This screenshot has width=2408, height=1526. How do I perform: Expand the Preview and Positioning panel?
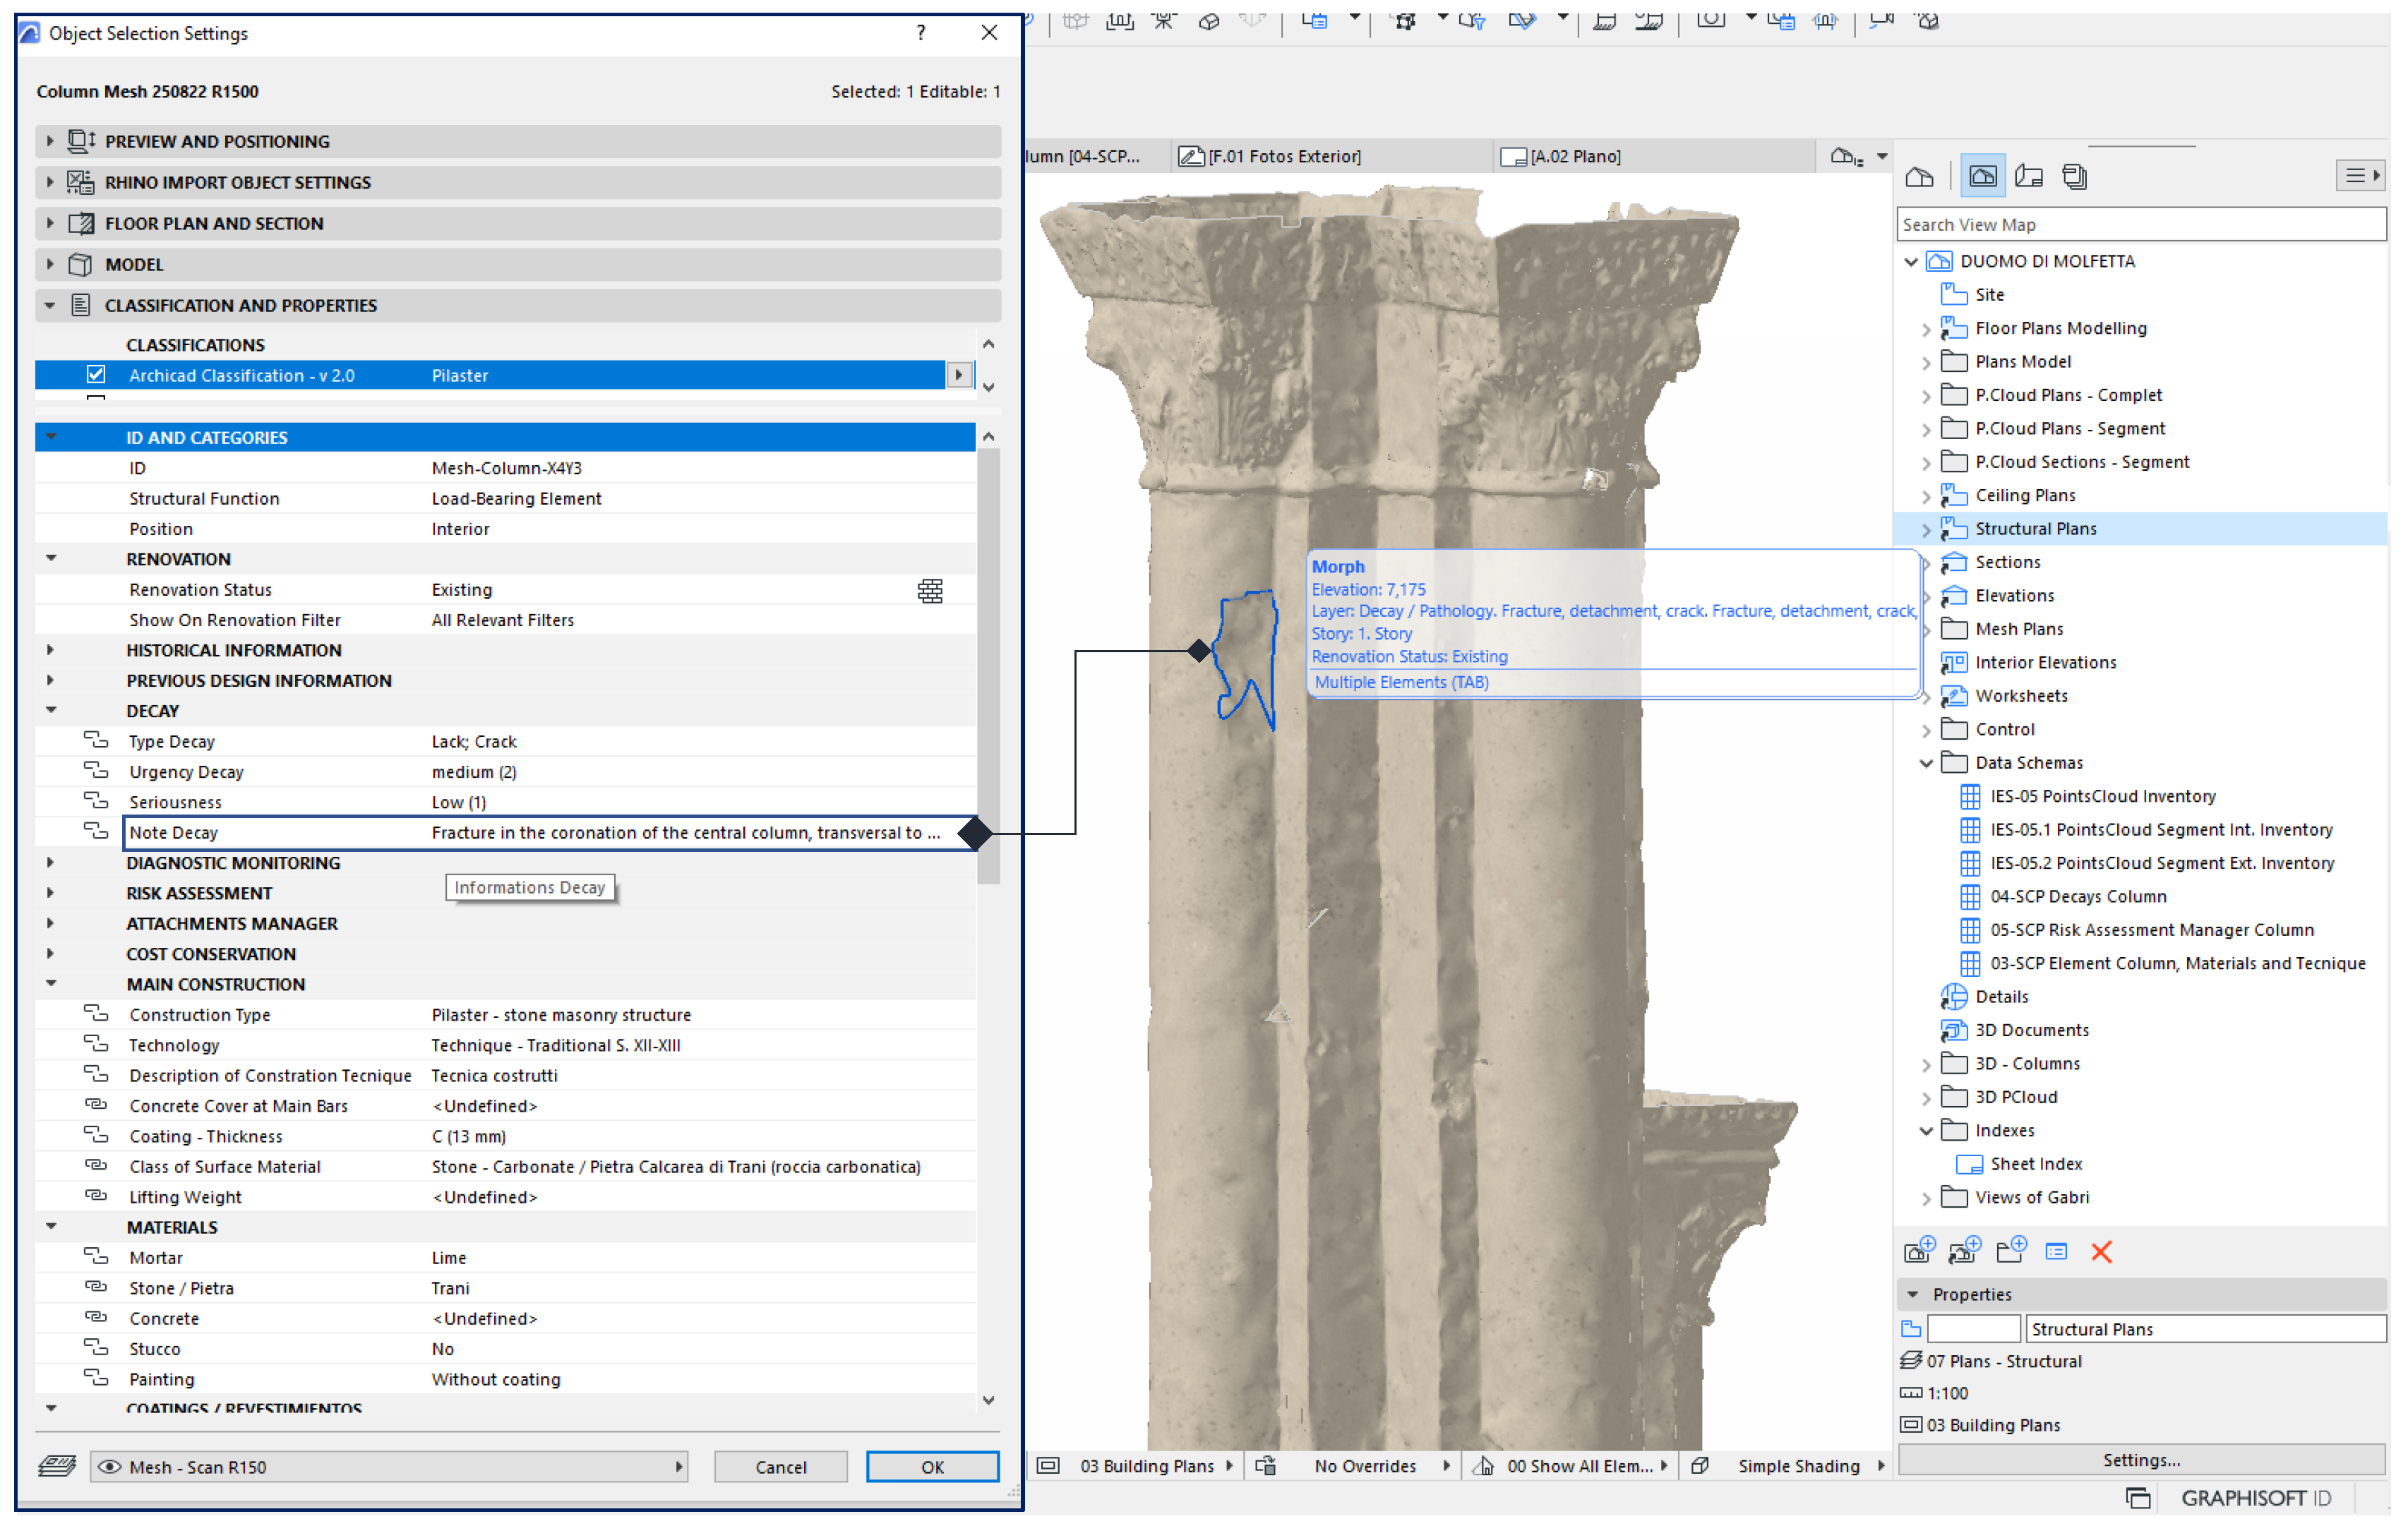(50, 141)
